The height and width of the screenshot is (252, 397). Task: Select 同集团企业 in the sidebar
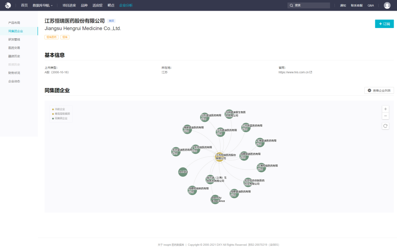(19, 31)
